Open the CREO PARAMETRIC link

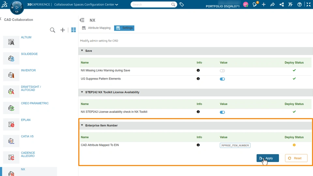click(x=35, y=103)
